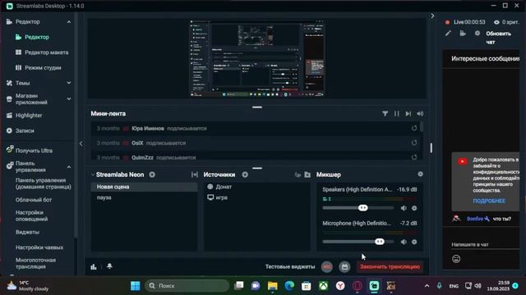Click the ПОДРОБНЕЕ link in chat

(489, 201)
